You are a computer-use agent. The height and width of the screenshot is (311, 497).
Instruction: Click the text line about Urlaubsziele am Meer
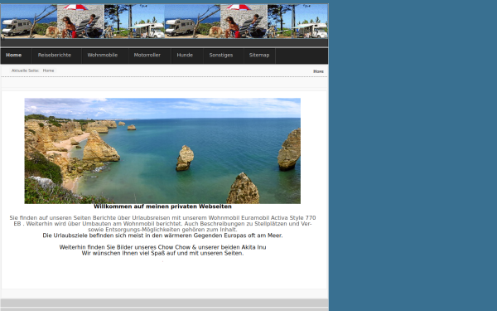click(162, 236)
